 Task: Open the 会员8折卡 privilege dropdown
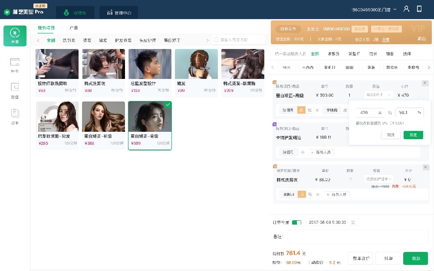[378, 95]
